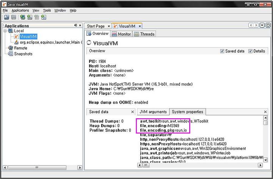Click left arrow of Applications panel scrollbar

click(5, 168)
